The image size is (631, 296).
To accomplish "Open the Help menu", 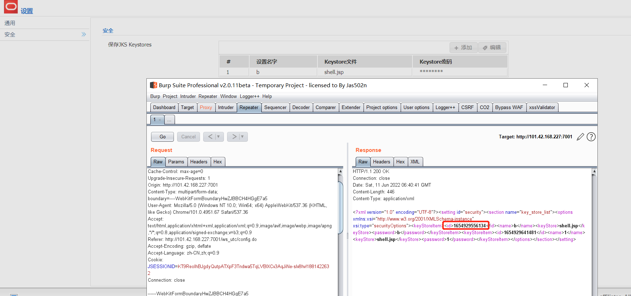I will (x=267, y=97).
